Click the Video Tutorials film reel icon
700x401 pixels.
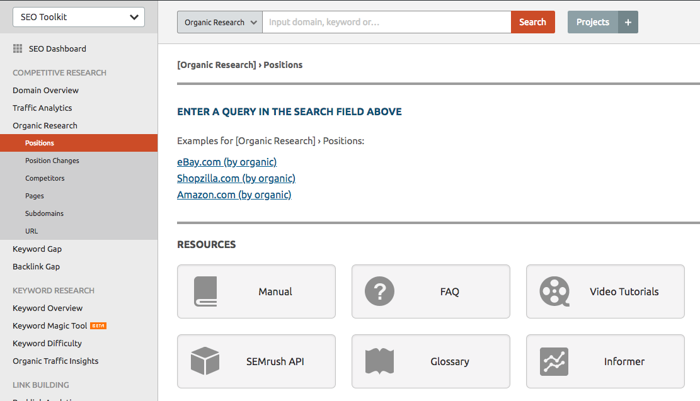click(x=554, y=291)
